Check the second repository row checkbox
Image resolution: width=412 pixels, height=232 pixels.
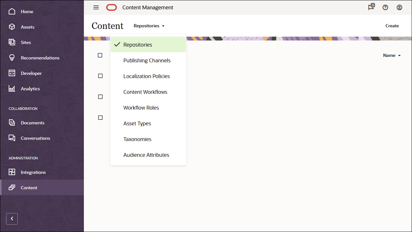coord(100,76)
